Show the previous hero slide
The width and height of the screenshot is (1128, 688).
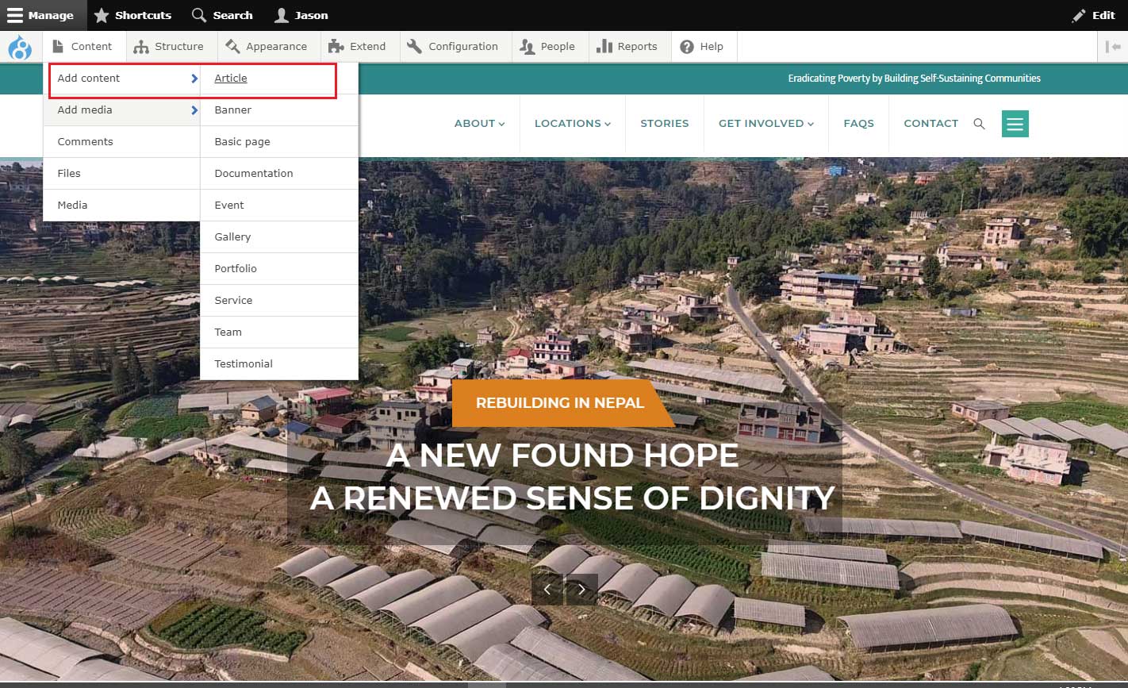(547, 590)
